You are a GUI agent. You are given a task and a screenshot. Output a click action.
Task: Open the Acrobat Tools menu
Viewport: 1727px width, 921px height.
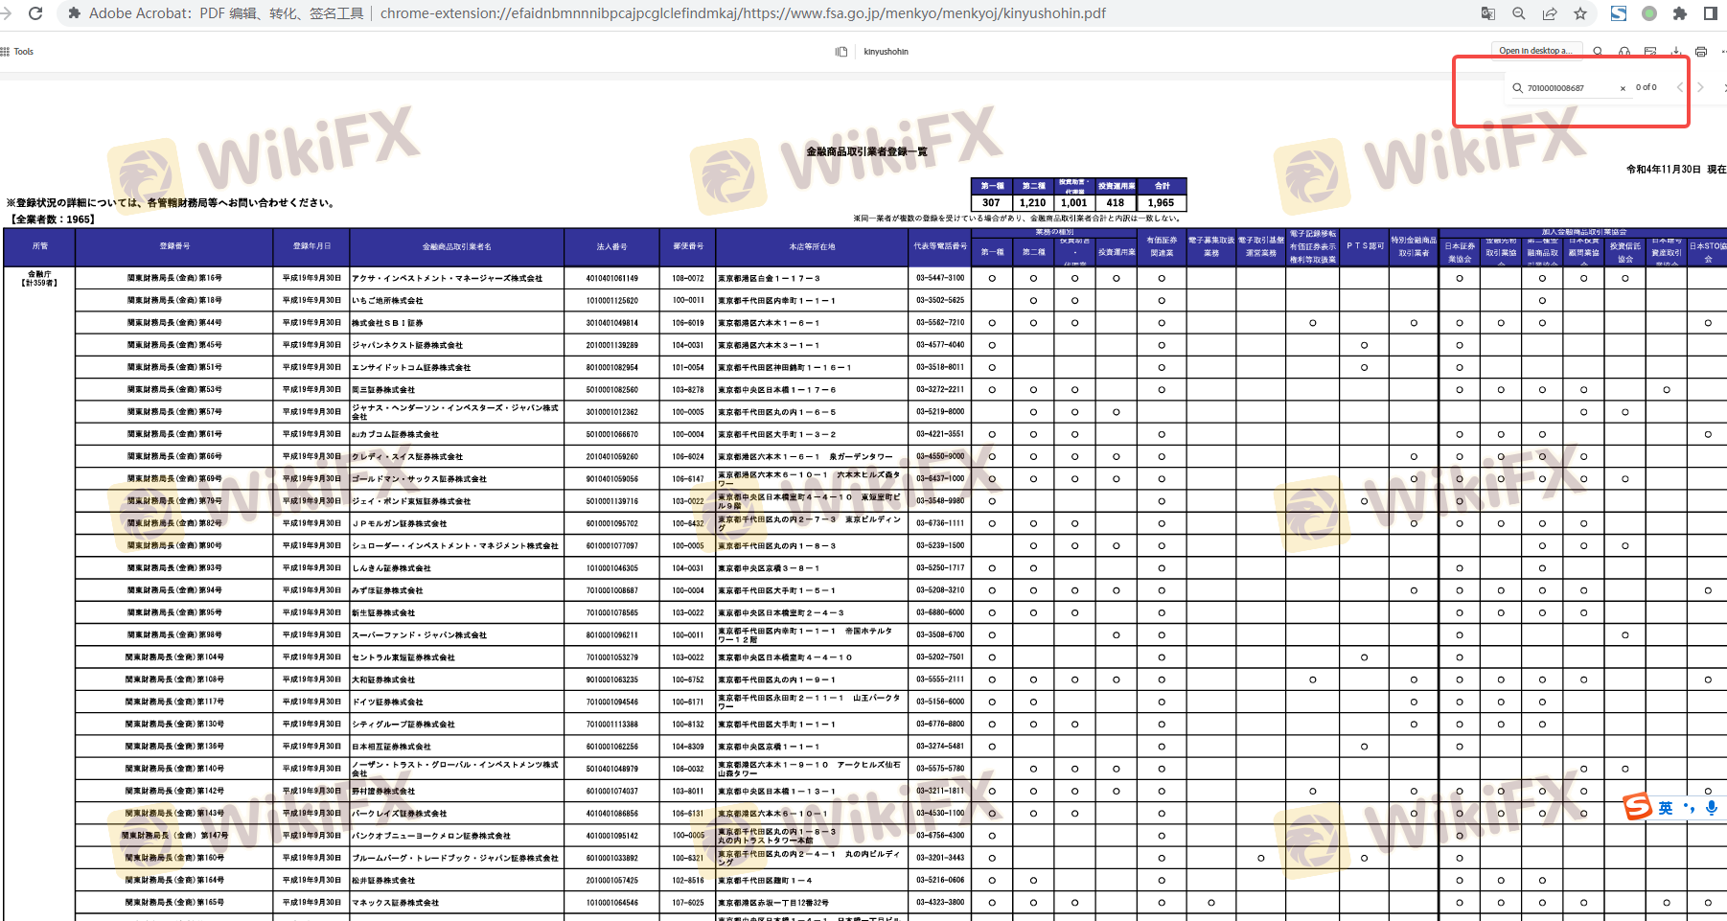tap(18, 52)
